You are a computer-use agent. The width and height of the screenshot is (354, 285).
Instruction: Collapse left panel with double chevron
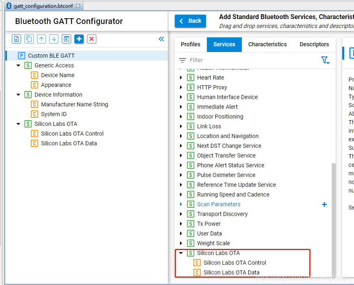tap(161, 39)
